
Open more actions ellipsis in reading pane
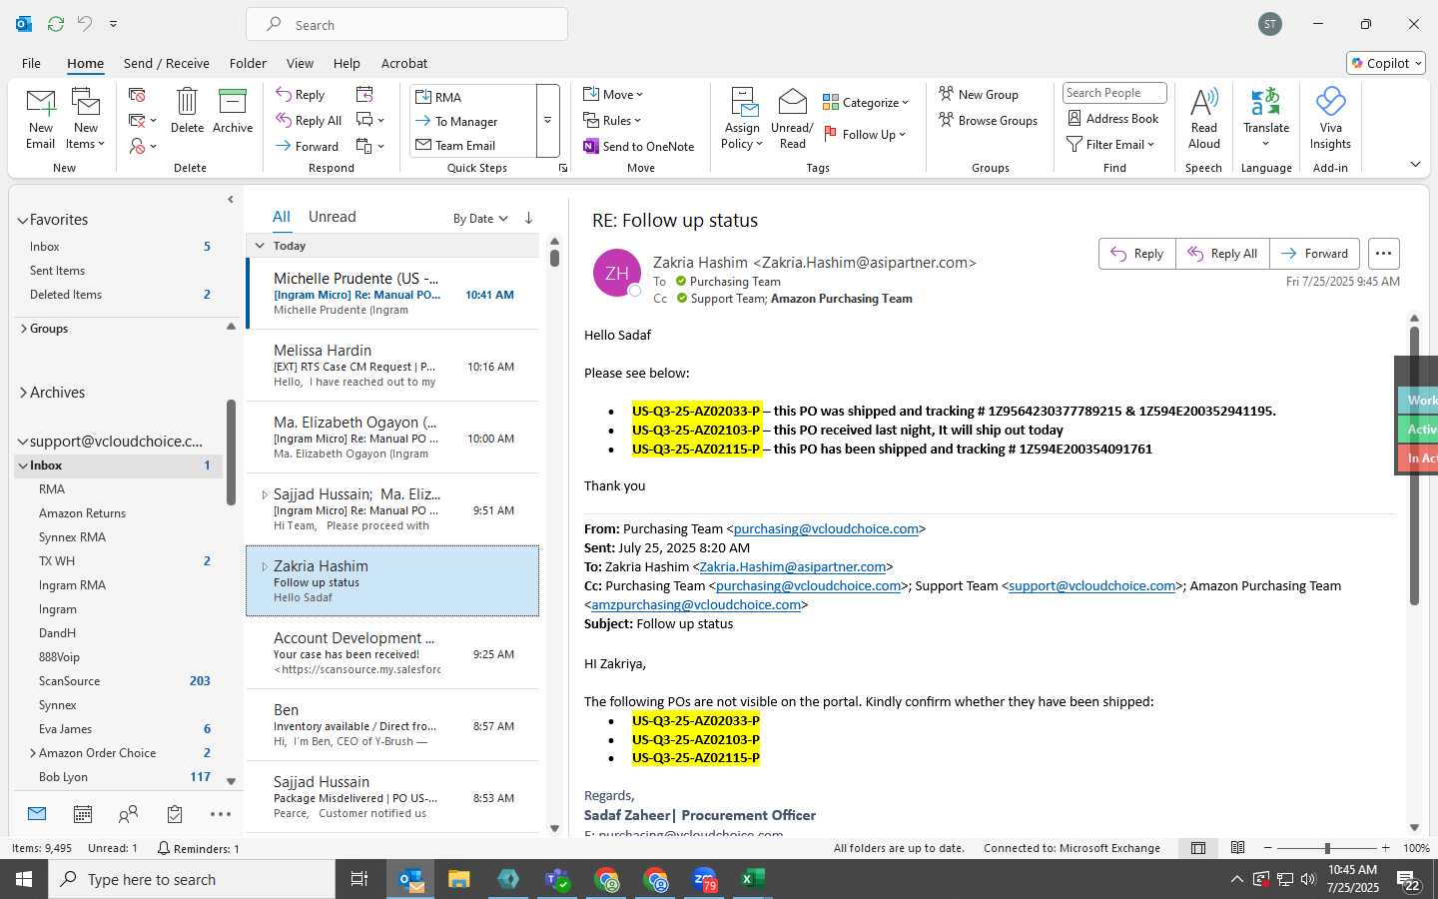click(x=1383, y=254)
